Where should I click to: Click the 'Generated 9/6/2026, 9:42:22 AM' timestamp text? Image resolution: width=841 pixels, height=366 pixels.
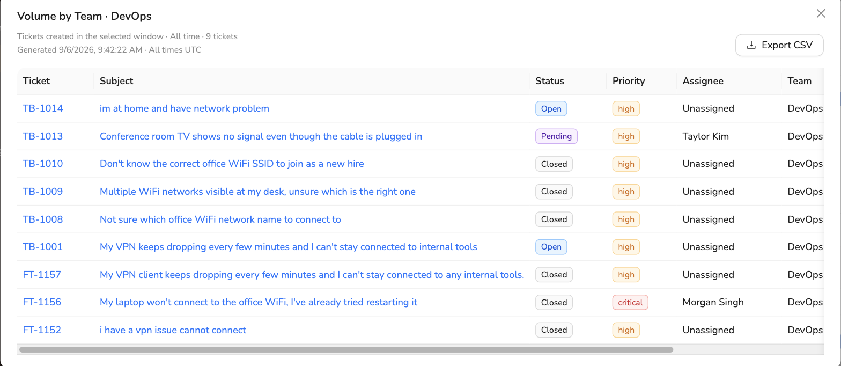[x=80, y=50]
